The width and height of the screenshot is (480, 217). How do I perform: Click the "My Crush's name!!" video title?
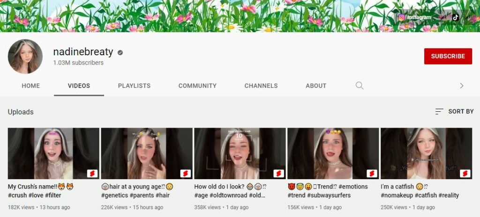point(41,191)
